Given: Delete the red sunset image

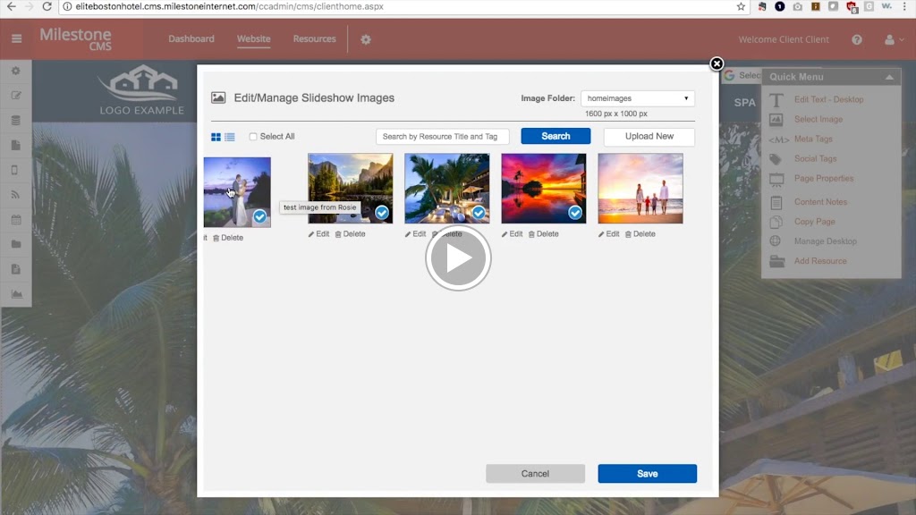Looking at the screenshot, I should tap(543, 234).
